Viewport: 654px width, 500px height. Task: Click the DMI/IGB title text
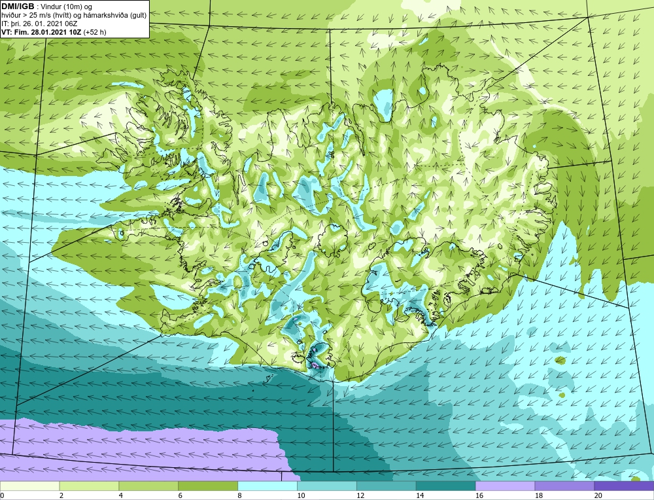click(x=18, y=7)
